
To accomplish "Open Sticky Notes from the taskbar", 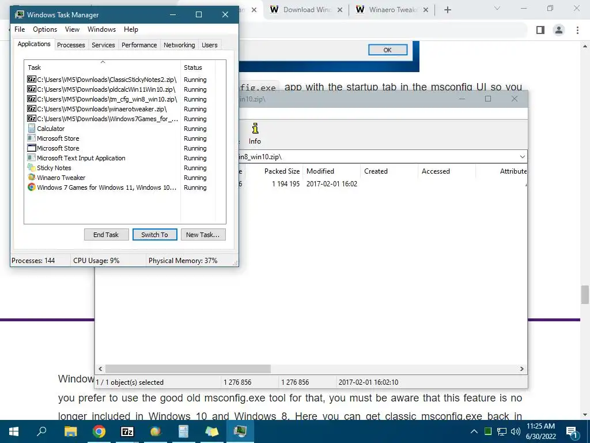I will point(212,431).
